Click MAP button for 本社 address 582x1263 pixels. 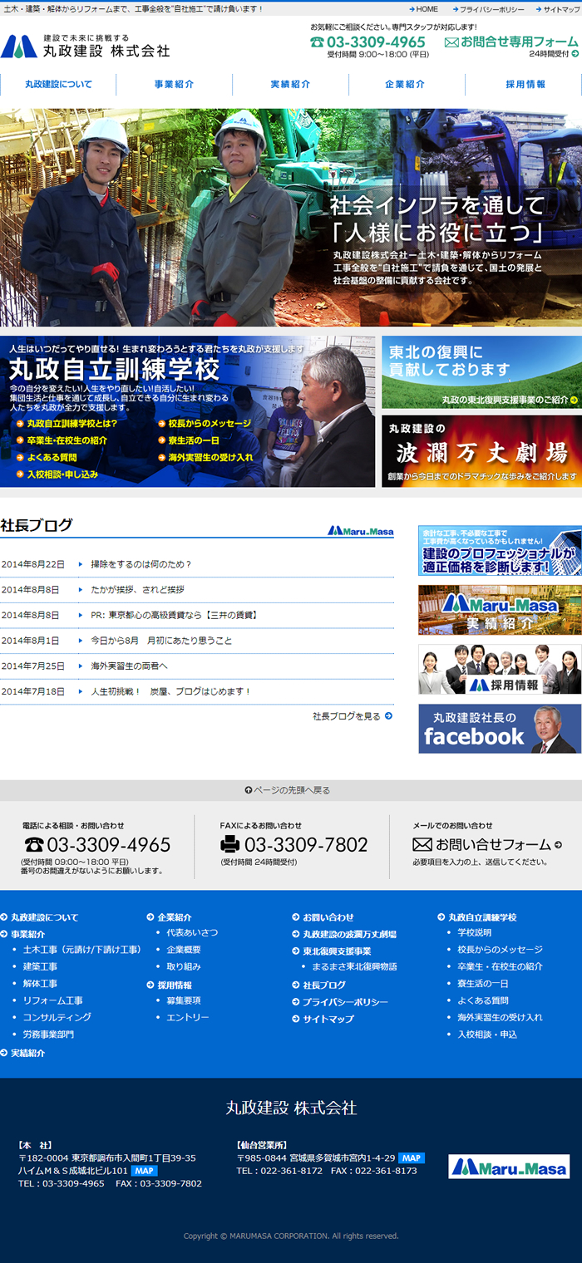pyautogui.click(x=145, y=1171)
